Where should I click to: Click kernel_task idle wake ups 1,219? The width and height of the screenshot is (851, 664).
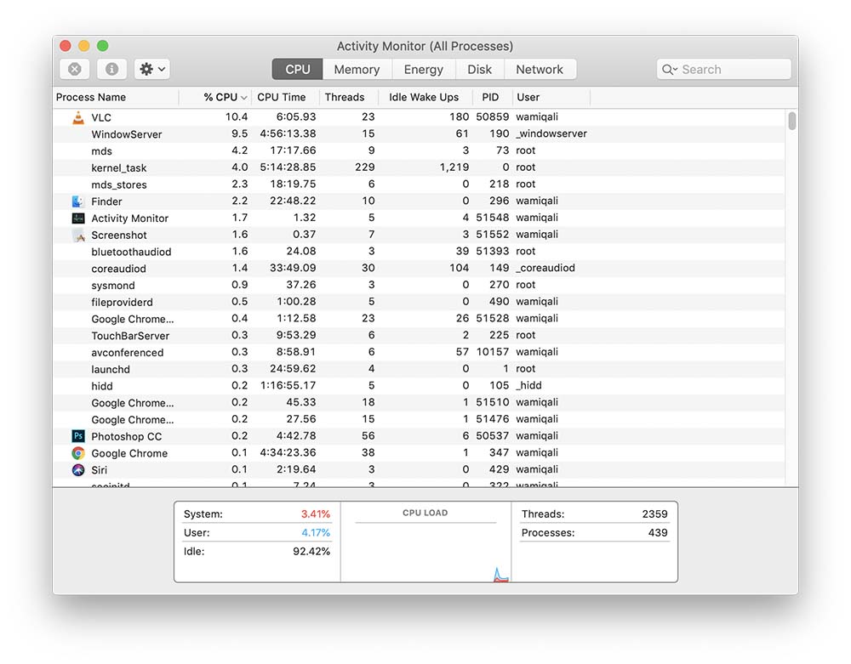[x=454, y=167]
